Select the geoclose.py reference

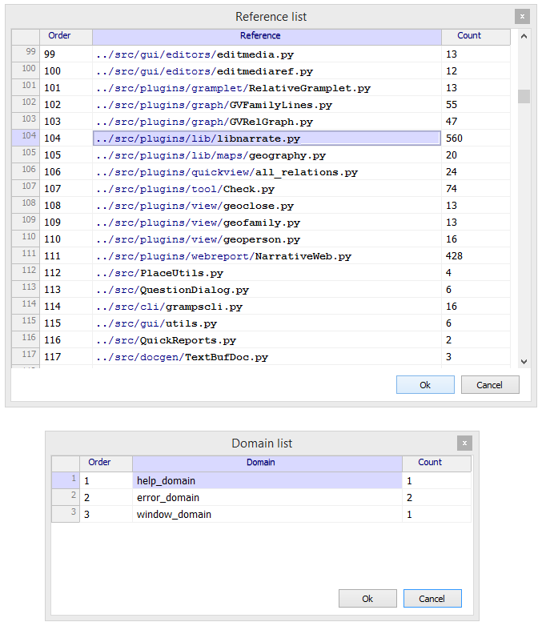click(267, 206)
